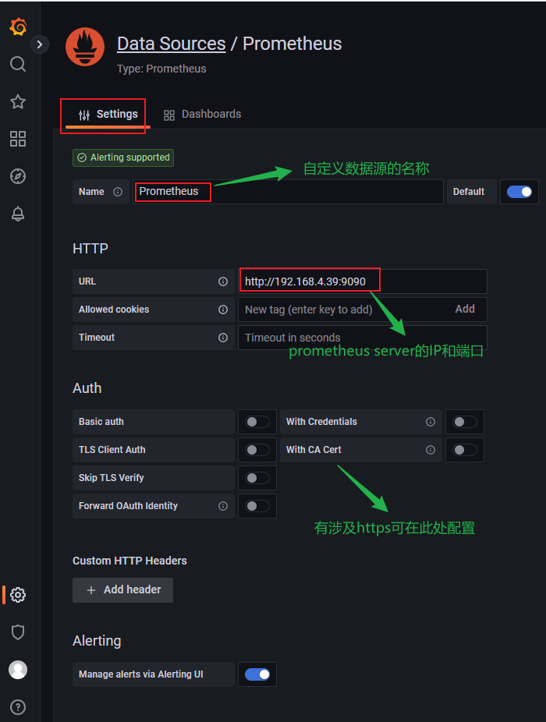546x722 pixels.
Task: Enable the TLS Client Auth switch
Action: pyautogui.click(x=257, y=450)
